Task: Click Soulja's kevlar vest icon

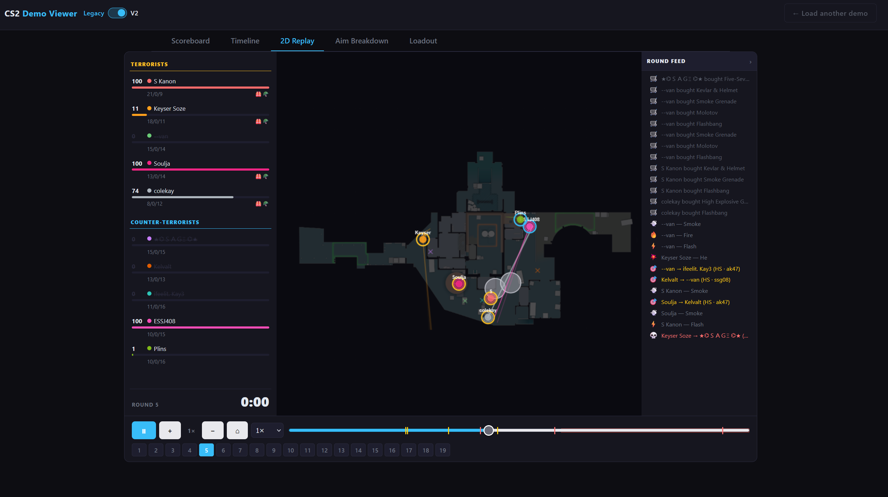Action: (x=258, y=176)
